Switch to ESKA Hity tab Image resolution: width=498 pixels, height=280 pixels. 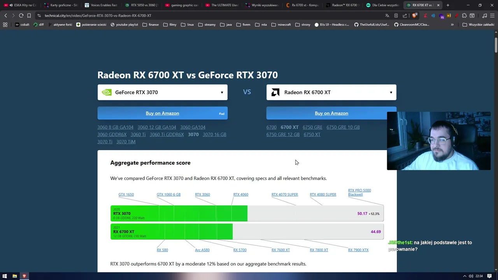pos(20,5)
